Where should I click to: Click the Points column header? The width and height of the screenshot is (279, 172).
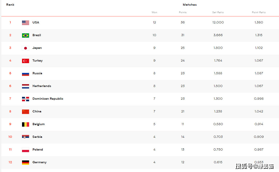(183, 12)
